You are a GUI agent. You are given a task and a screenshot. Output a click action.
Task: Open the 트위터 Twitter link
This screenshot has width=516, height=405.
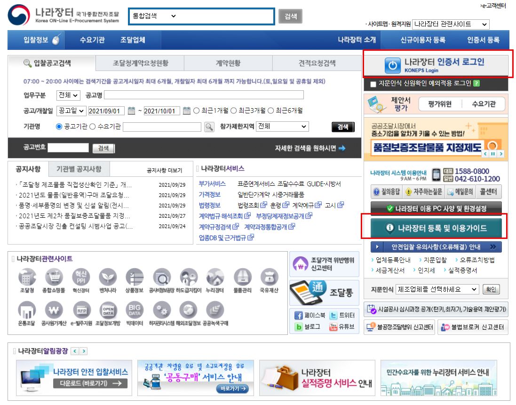[x=342, y=316]
